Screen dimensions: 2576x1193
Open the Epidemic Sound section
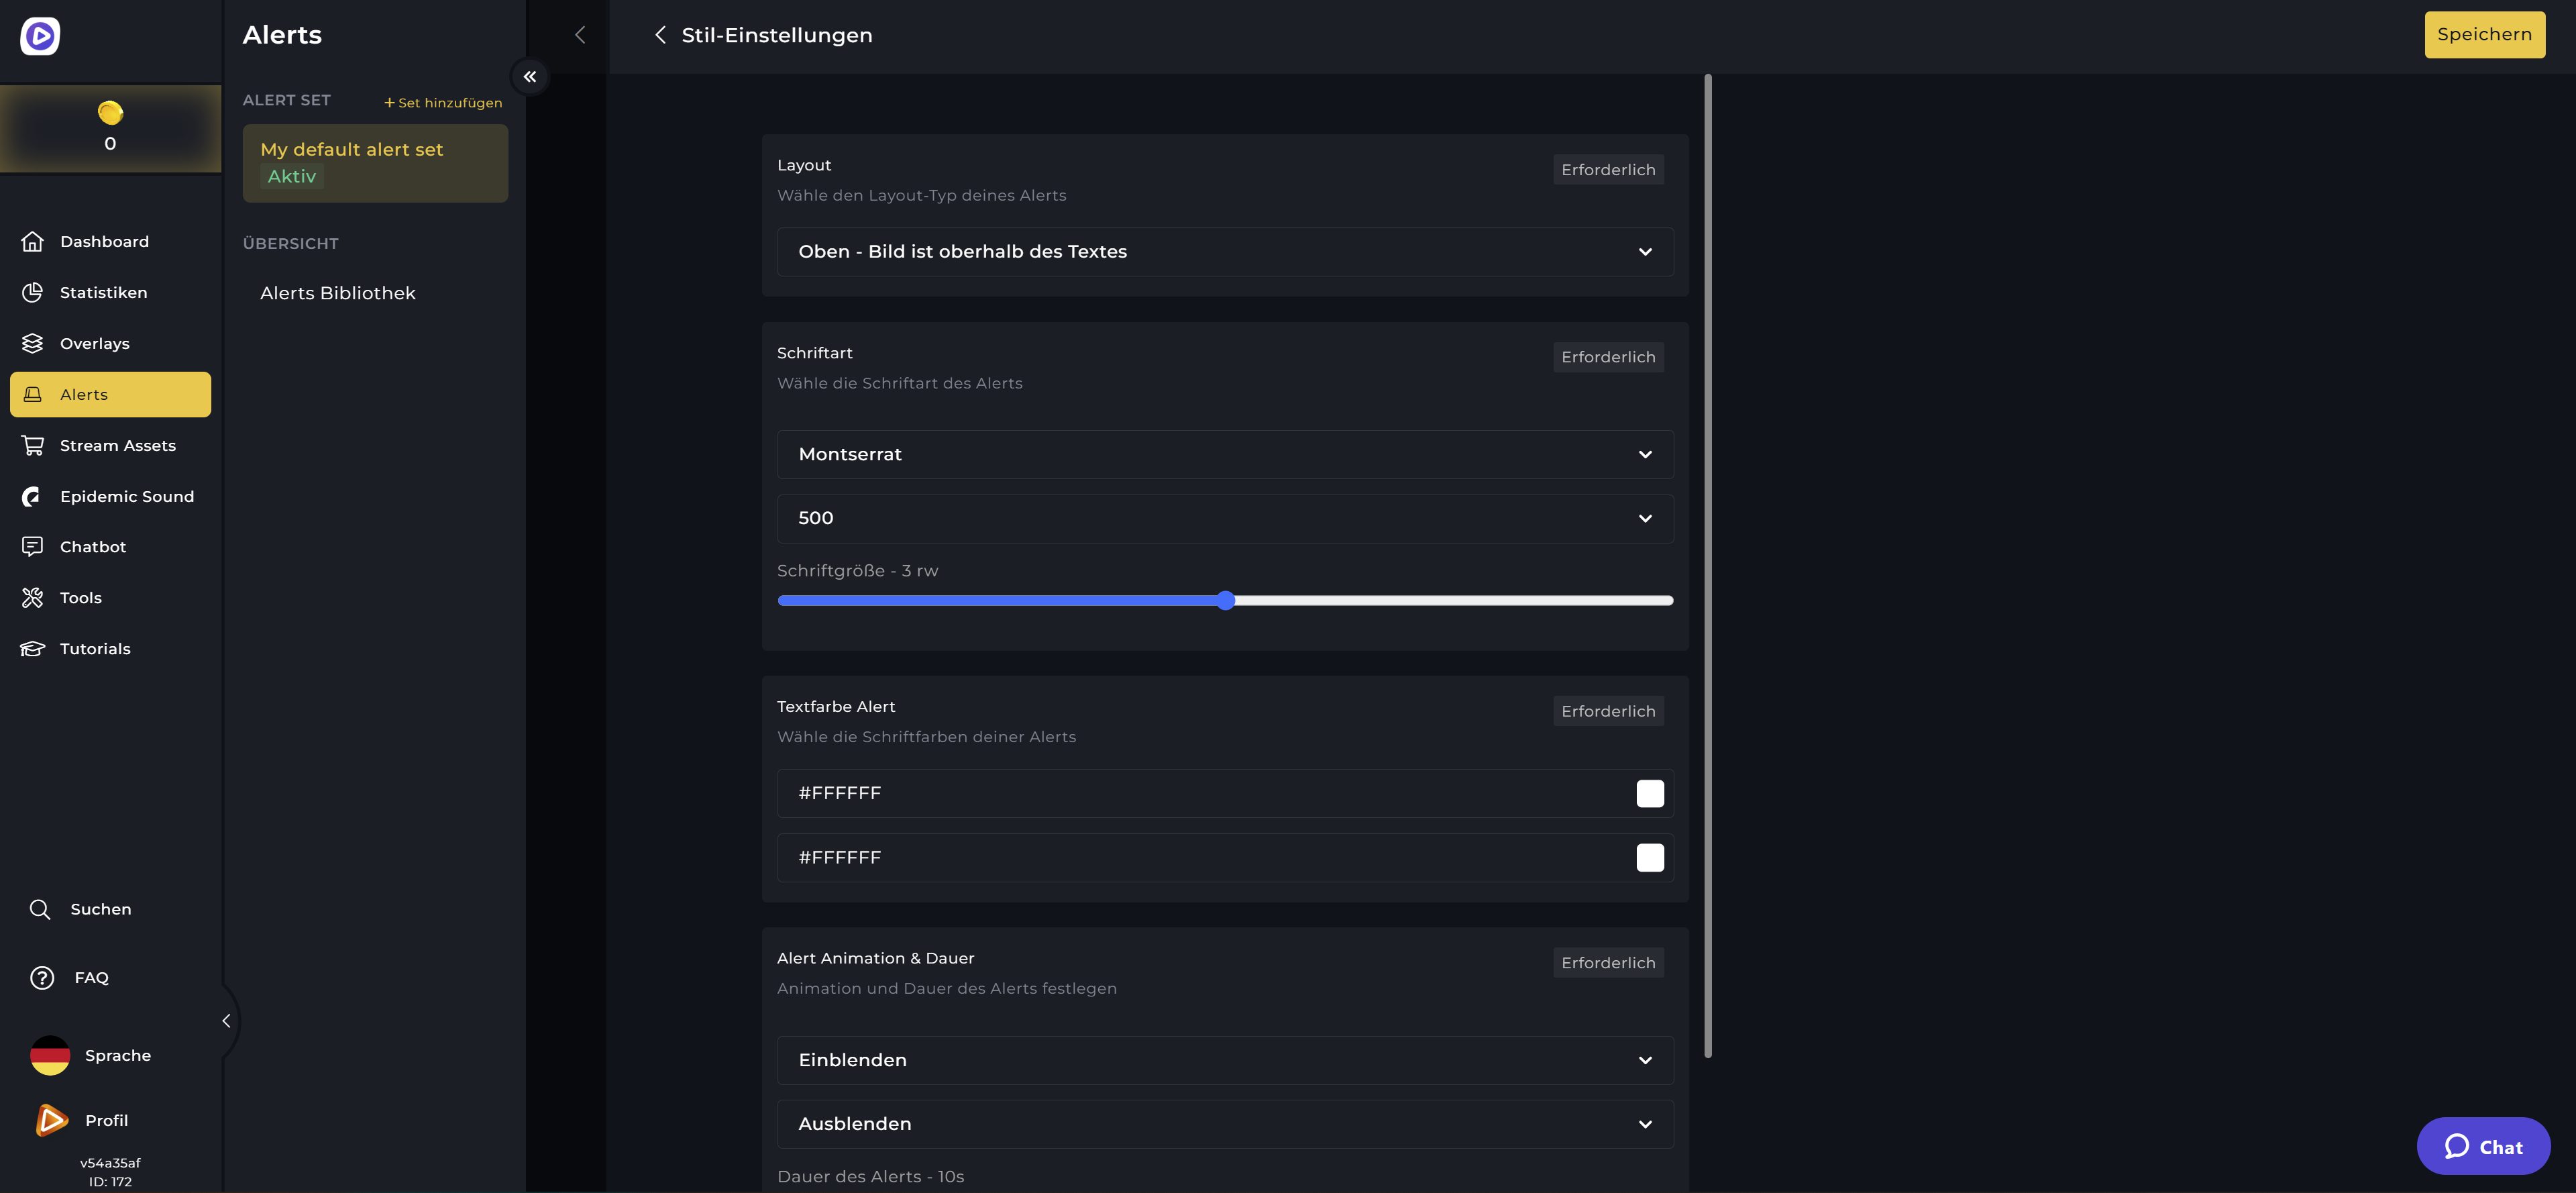click(126, 496)
